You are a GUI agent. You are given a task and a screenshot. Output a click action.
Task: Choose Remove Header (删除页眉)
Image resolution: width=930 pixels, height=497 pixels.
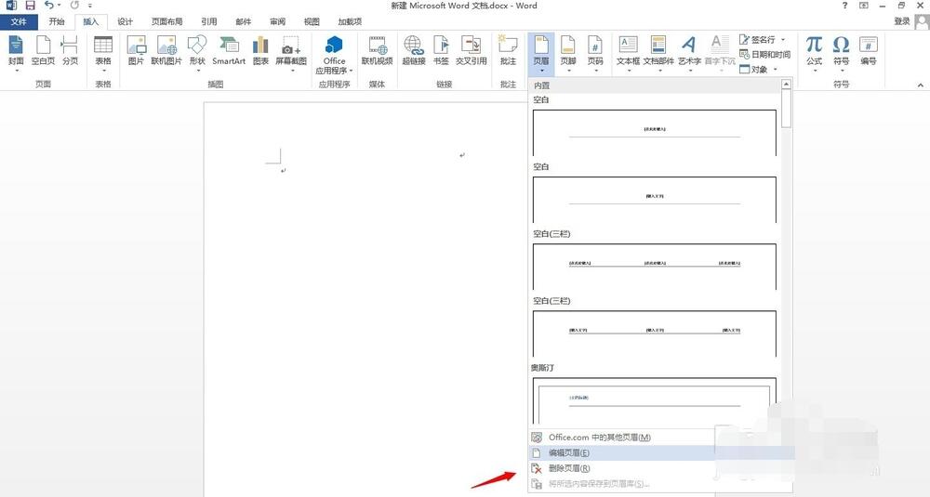[x=621, y=468]
